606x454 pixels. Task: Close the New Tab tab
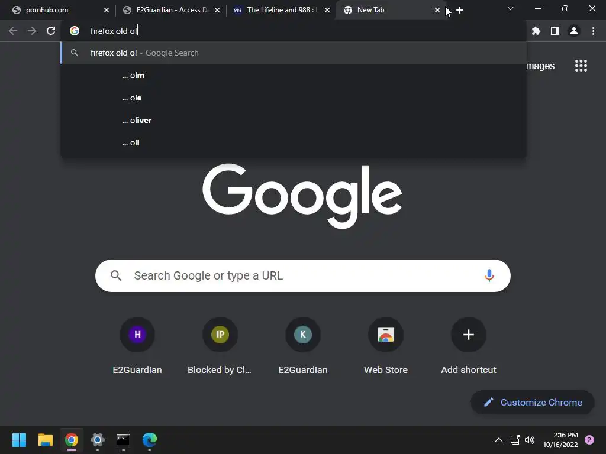437,10
